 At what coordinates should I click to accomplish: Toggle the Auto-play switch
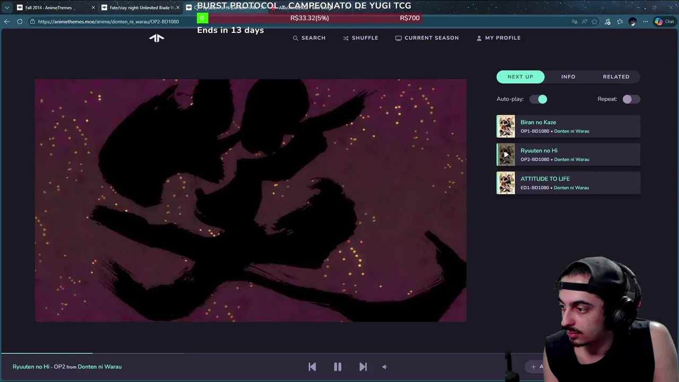pos(538,99)
